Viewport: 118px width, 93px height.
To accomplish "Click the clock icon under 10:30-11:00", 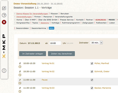I will [20, 75].
